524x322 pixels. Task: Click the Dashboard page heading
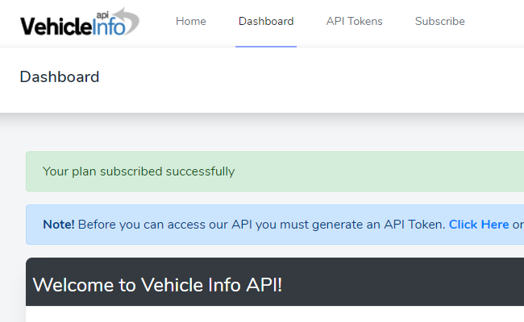(60, 77)
